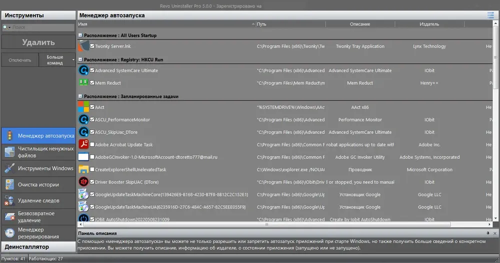Screen dimensions: 500x263
Task: Sort by the Путь column header
Action: click(x=290, y=24)
